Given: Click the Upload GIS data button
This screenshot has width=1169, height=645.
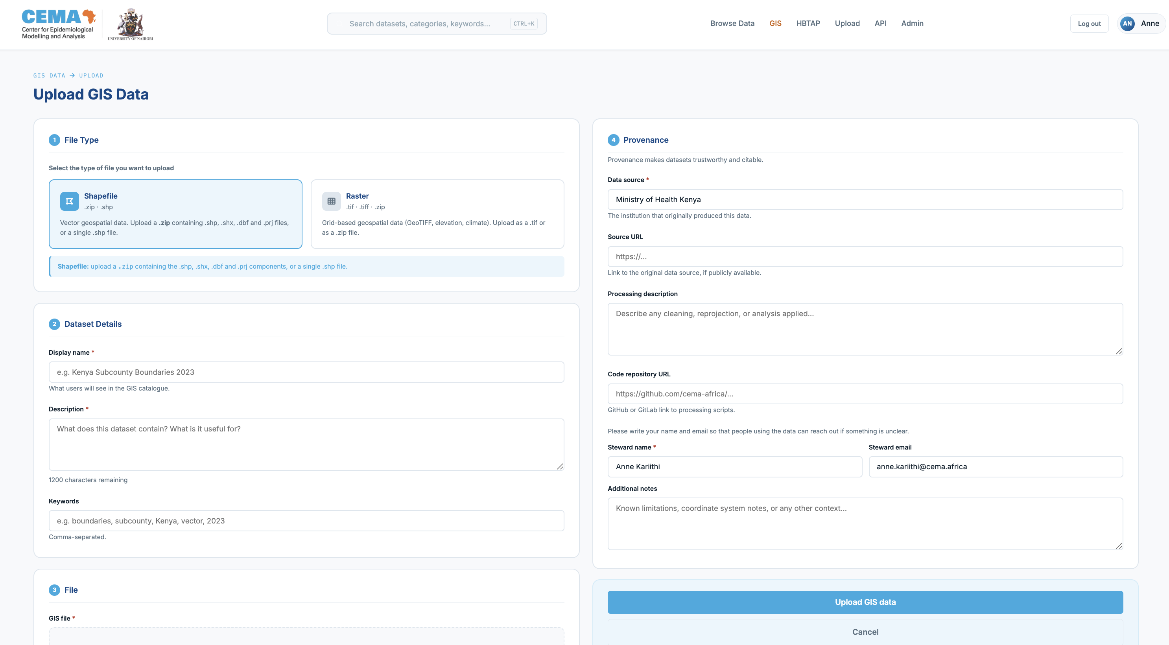Looking at the screenshot, I should (865, 602).
